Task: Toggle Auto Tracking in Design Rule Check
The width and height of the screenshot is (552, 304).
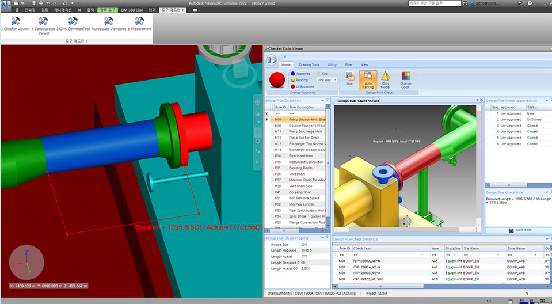Action: (368, 80)
